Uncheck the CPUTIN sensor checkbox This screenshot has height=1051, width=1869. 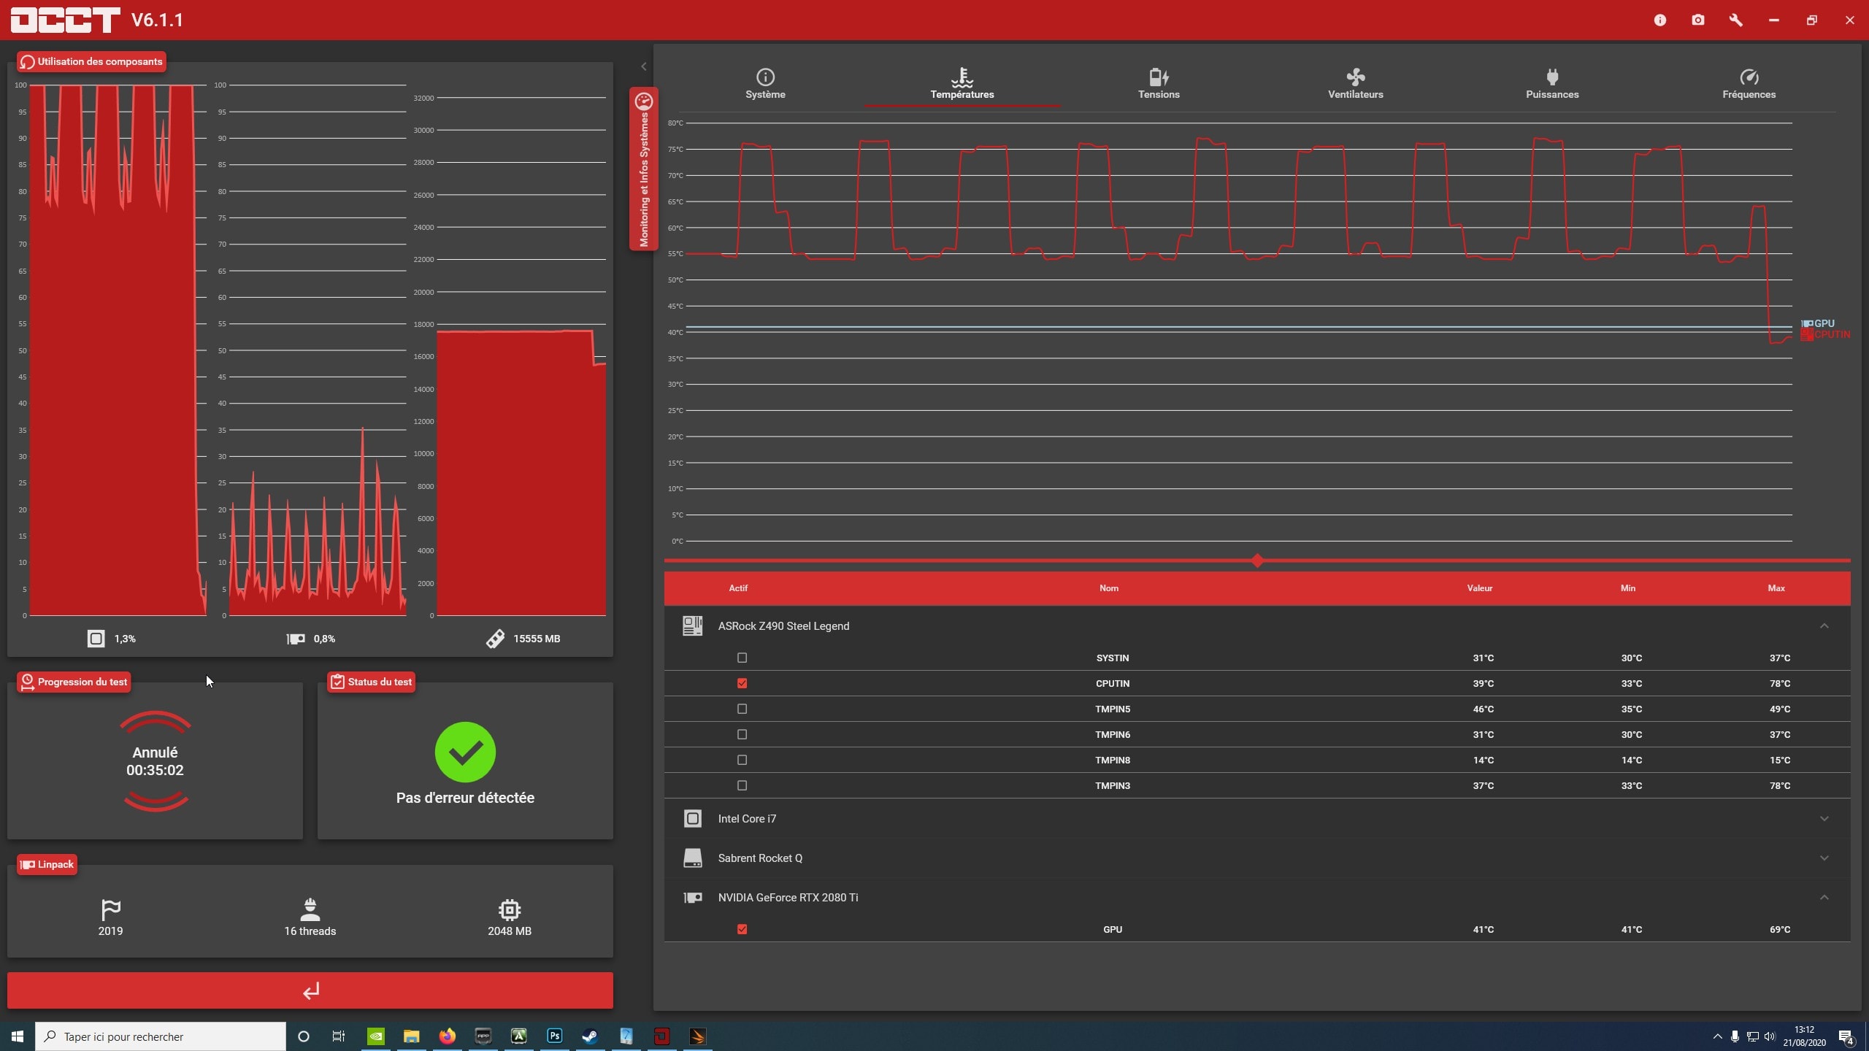click(742, 683)
